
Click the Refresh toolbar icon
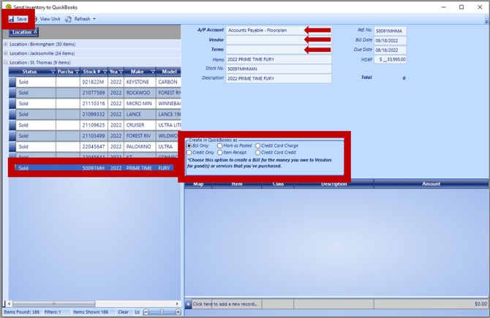[x=68, y=19]
